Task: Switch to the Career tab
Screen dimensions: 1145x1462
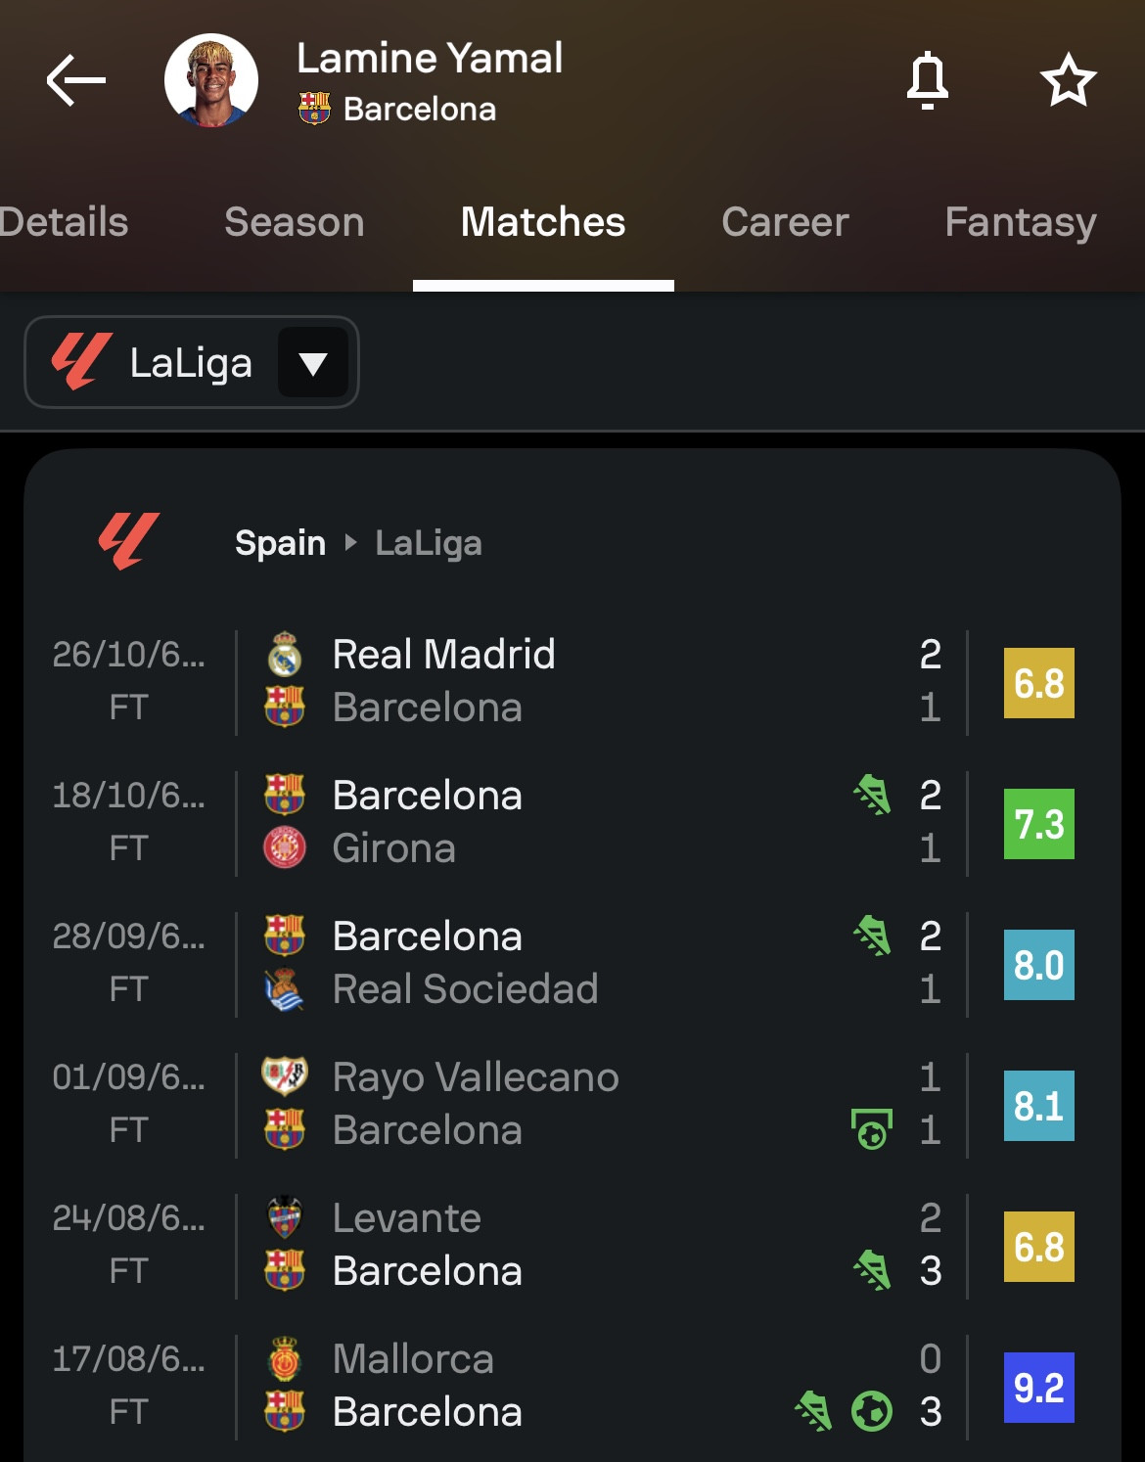Action: pyautogui.click(x=785, y=222)
